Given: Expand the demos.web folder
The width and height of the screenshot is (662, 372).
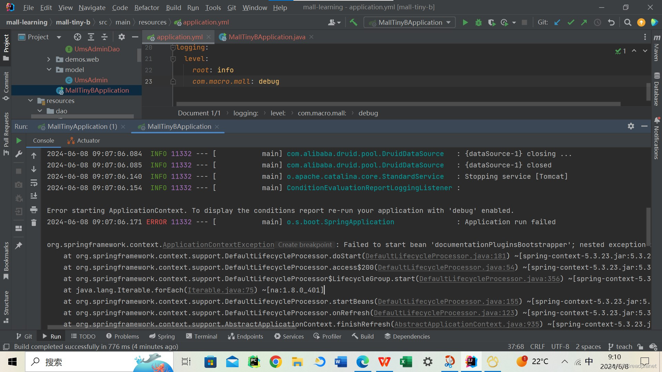Looking at the screenshot, I should [x=49, y=59].
